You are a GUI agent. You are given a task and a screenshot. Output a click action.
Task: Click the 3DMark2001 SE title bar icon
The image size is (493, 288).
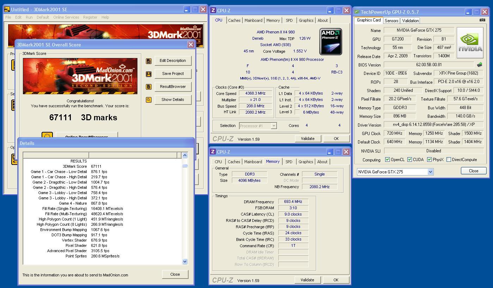tap(7, 9)
